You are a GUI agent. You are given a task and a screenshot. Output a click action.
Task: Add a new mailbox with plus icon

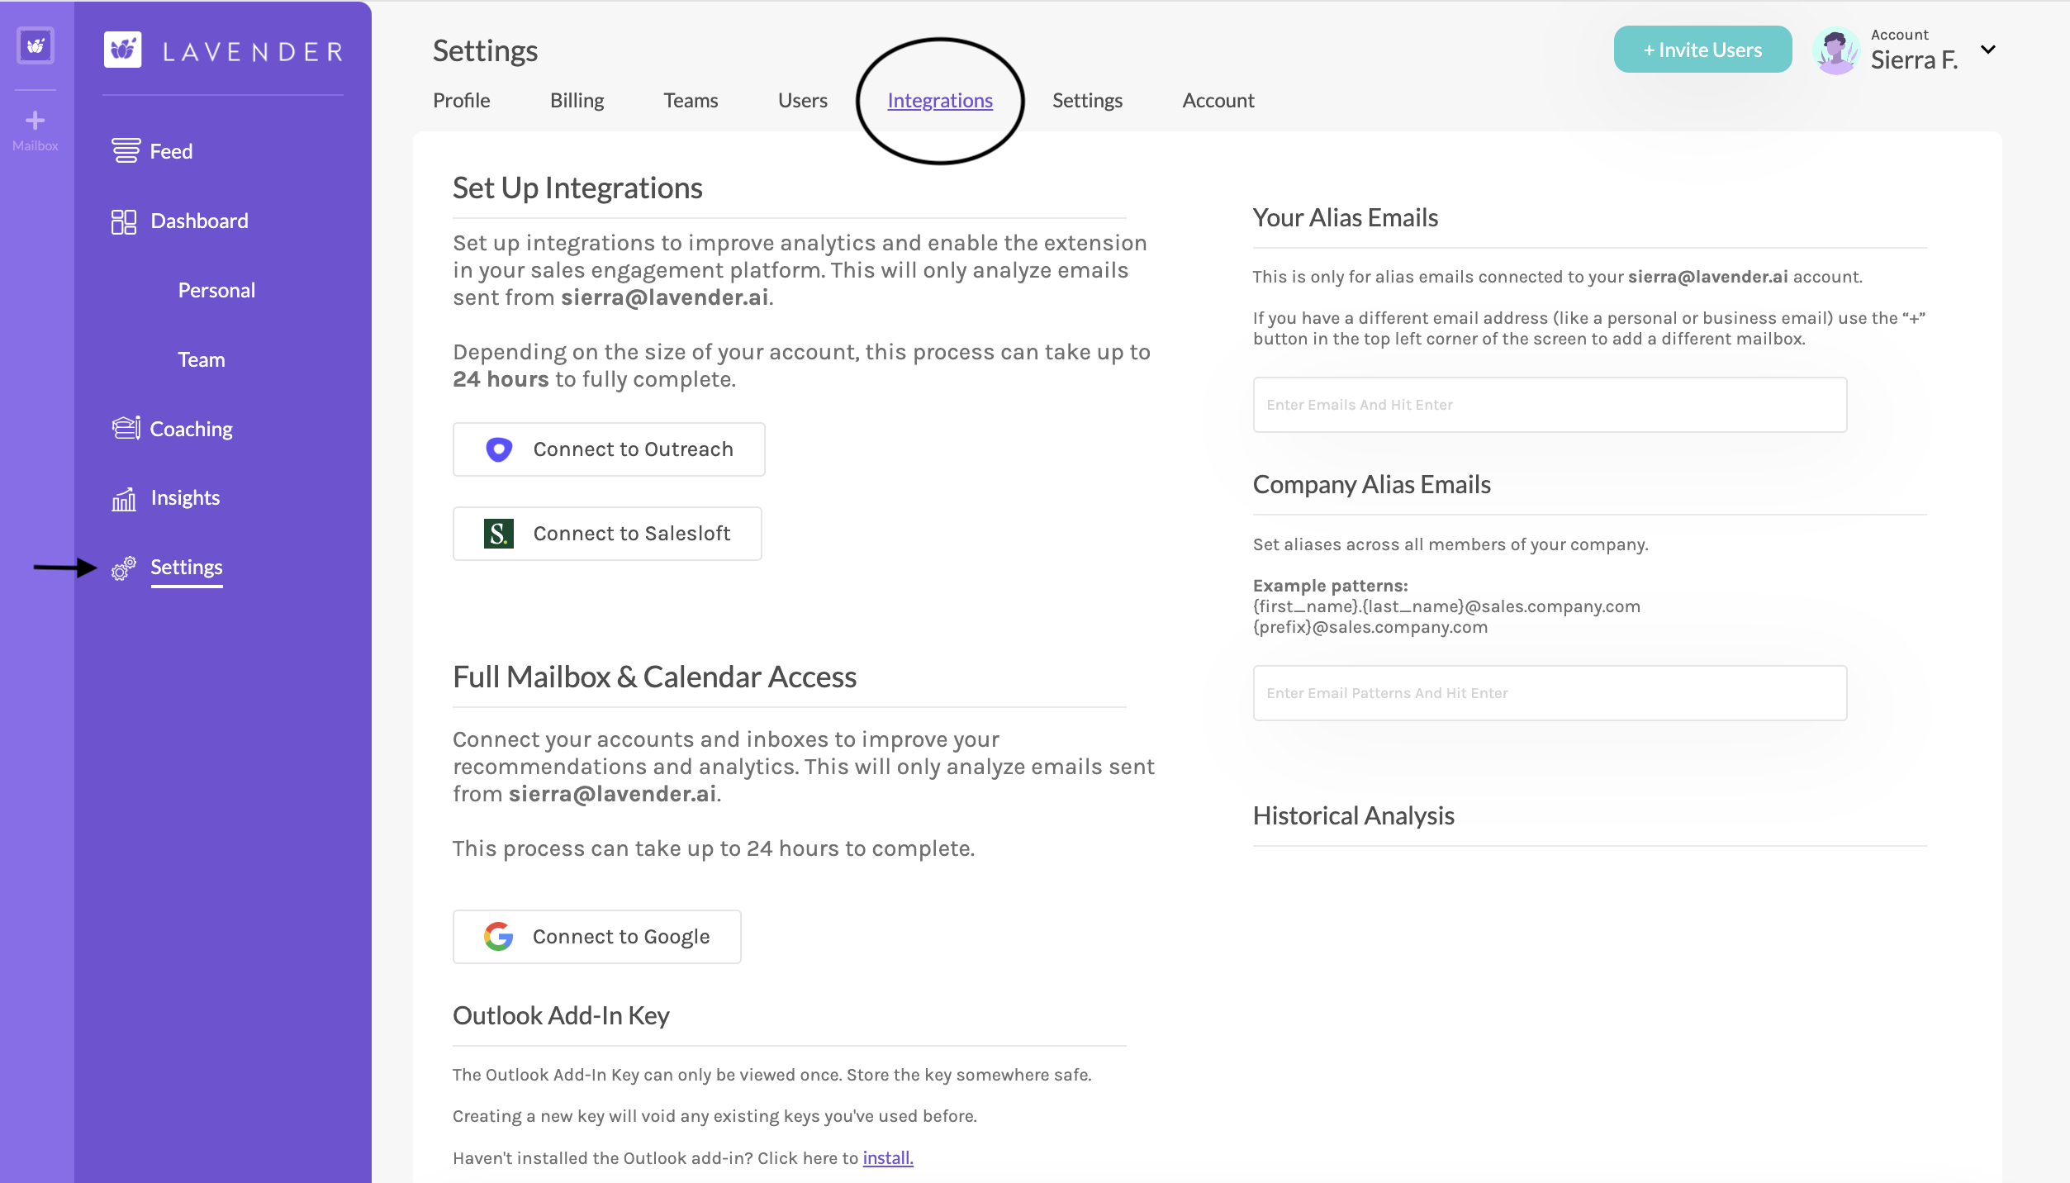pyautogui.click(x=35, y=121)
